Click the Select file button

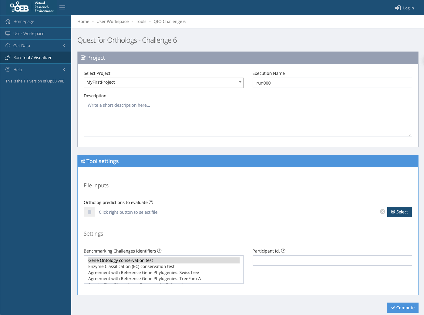click(x=399, y=212)
